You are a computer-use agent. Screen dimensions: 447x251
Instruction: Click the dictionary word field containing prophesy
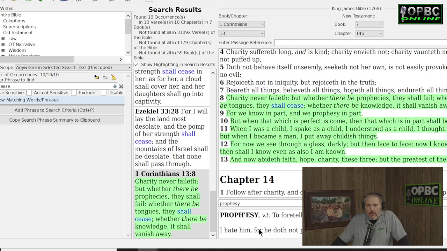click(261, 203)
